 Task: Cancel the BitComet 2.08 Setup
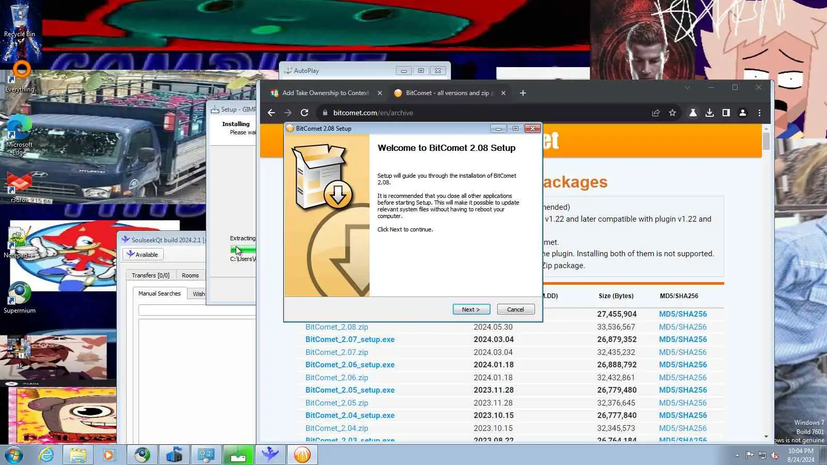pos(516,309)
